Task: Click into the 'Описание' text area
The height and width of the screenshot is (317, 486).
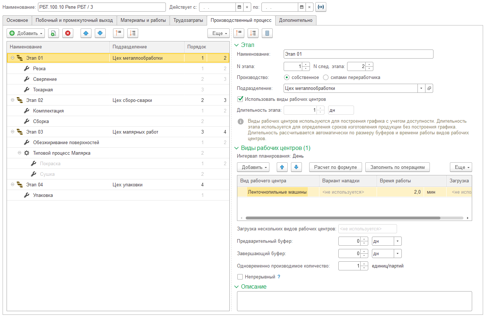Action: pyautogui.click(x=354, y=301)
